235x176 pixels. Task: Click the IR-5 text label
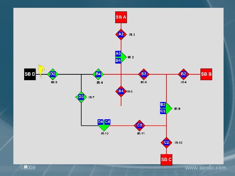click(144, 82)
